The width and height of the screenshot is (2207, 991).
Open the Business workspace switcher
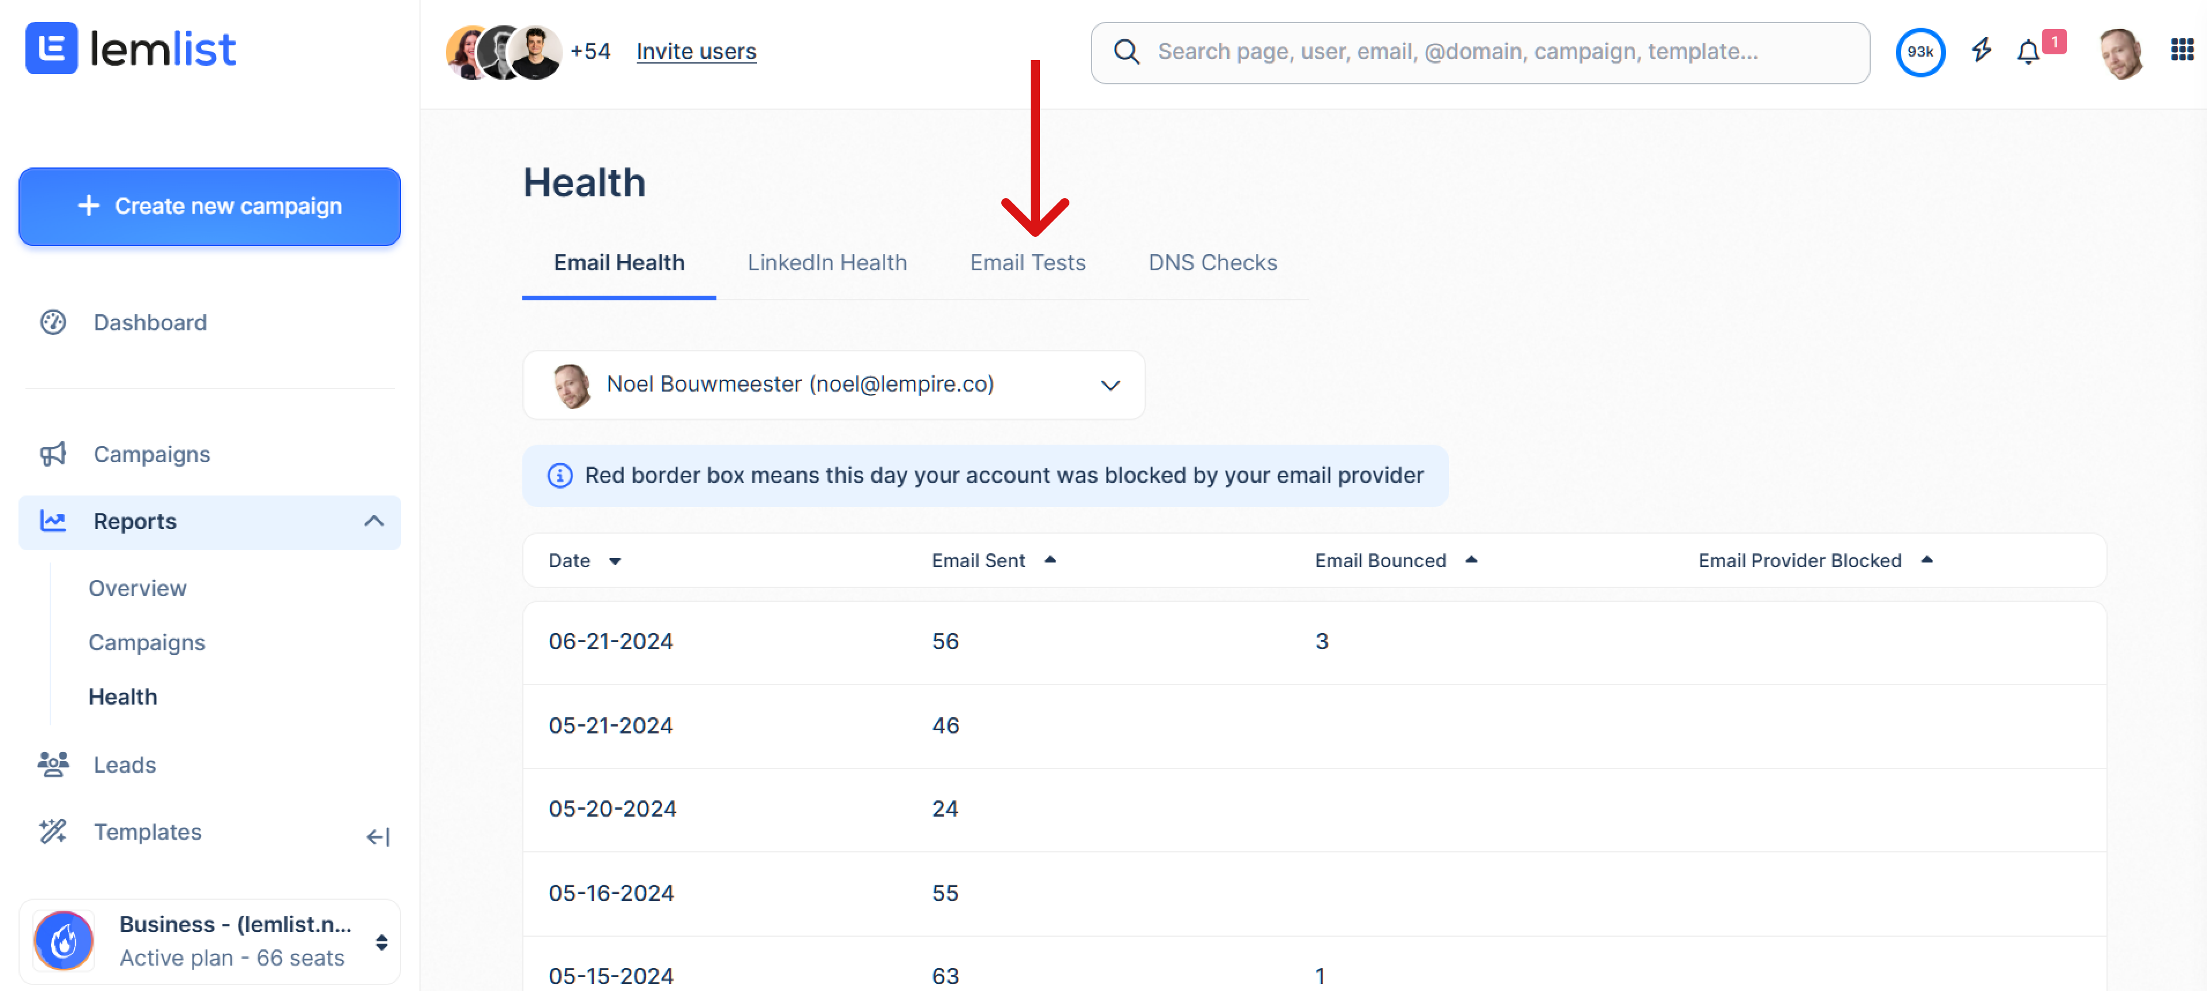click(381, 942)
